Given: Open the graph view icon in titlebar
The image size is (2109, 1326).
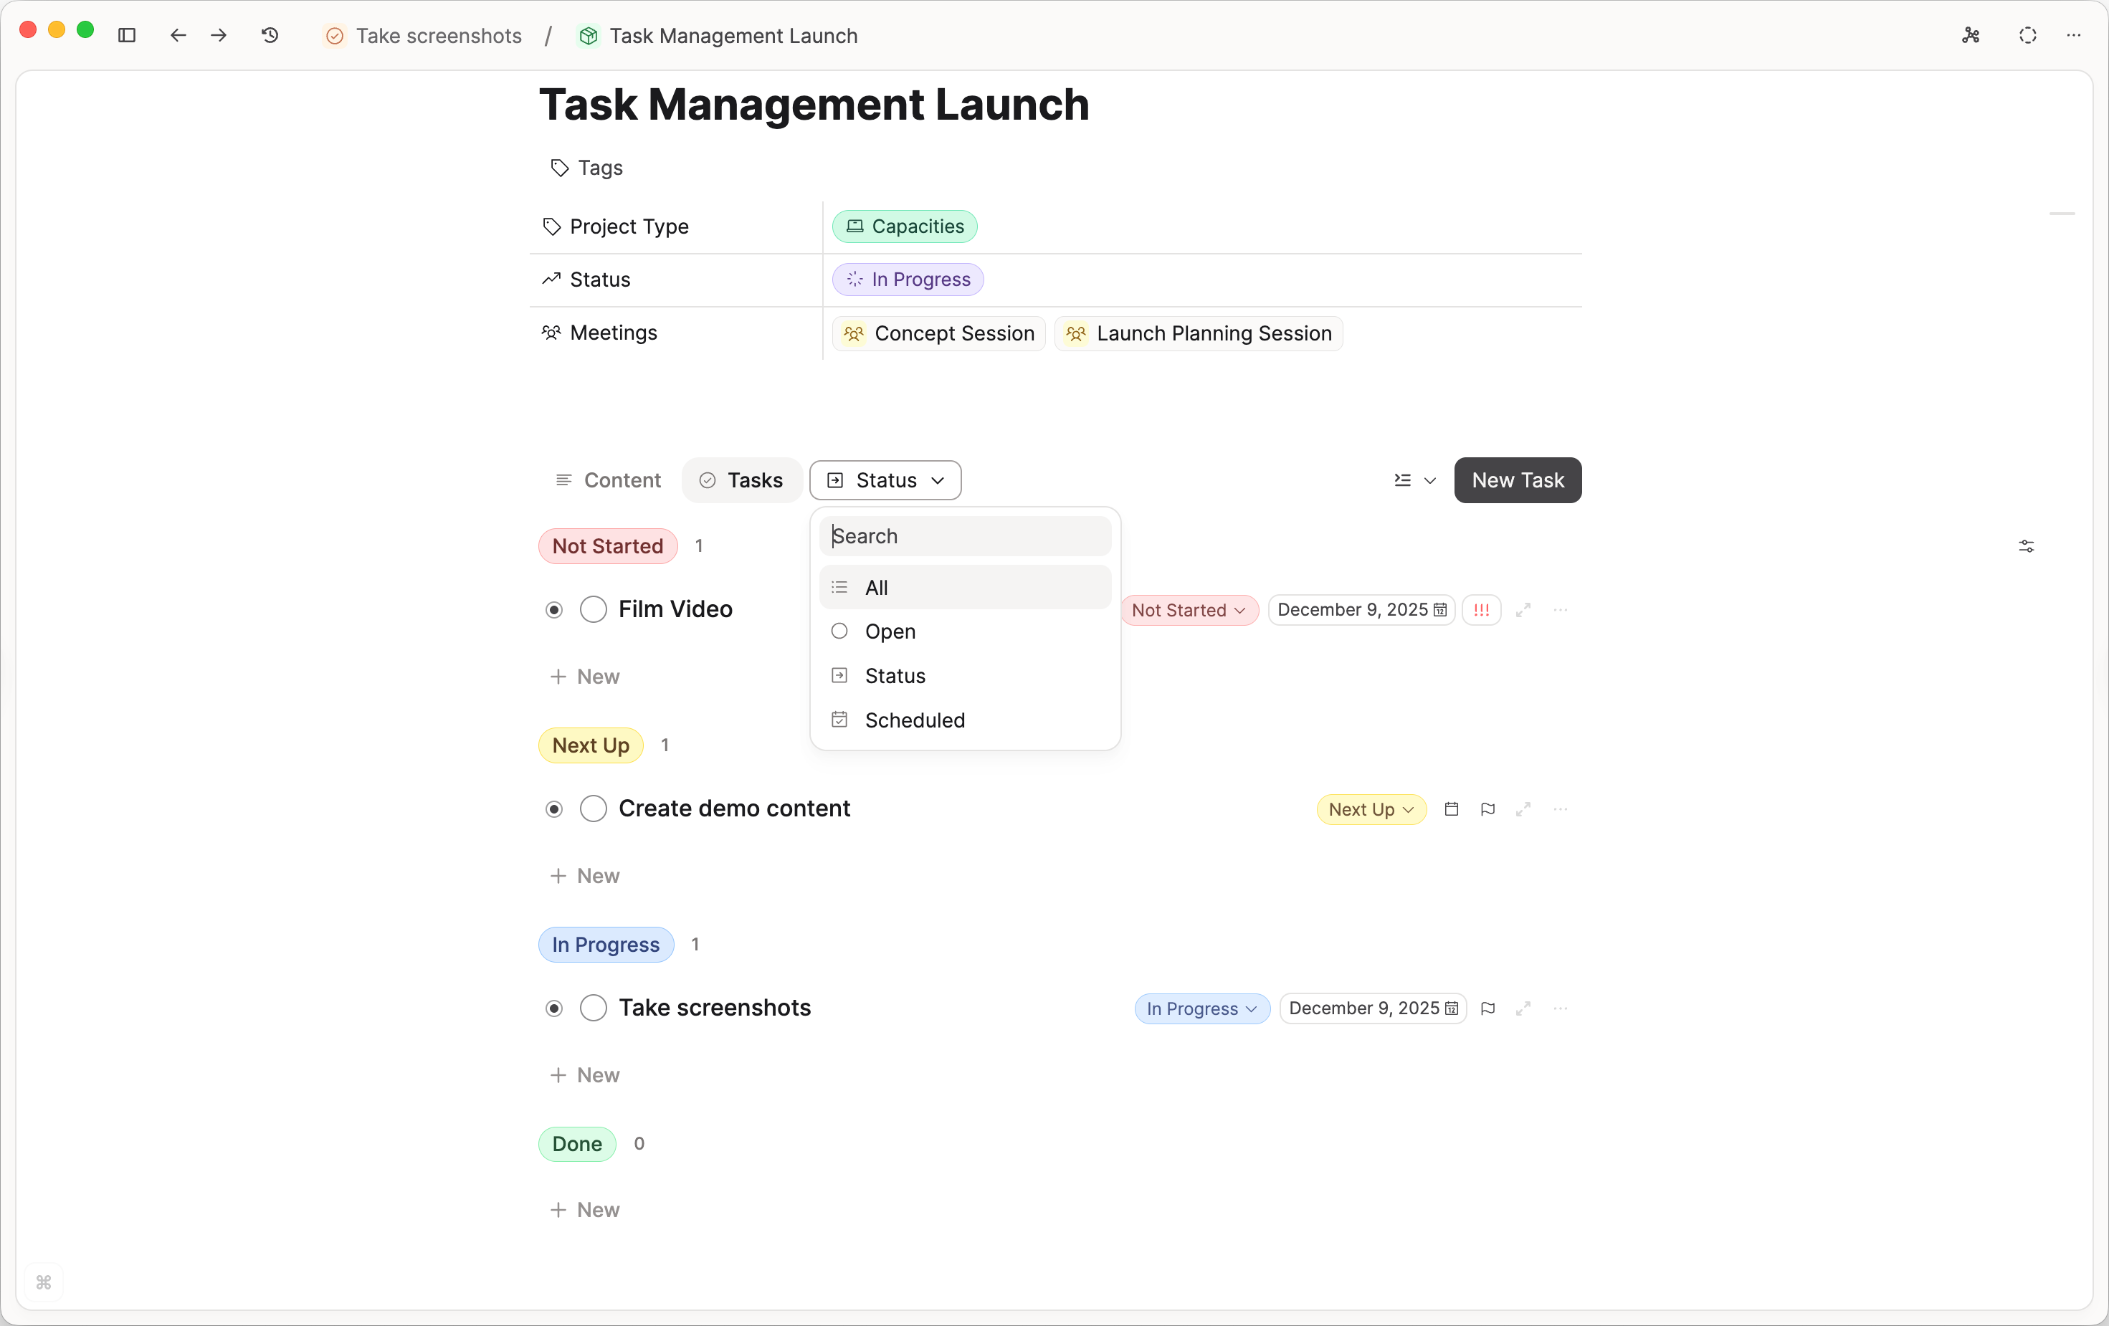Looking at the screenshot, I should tap(1971, 36).
